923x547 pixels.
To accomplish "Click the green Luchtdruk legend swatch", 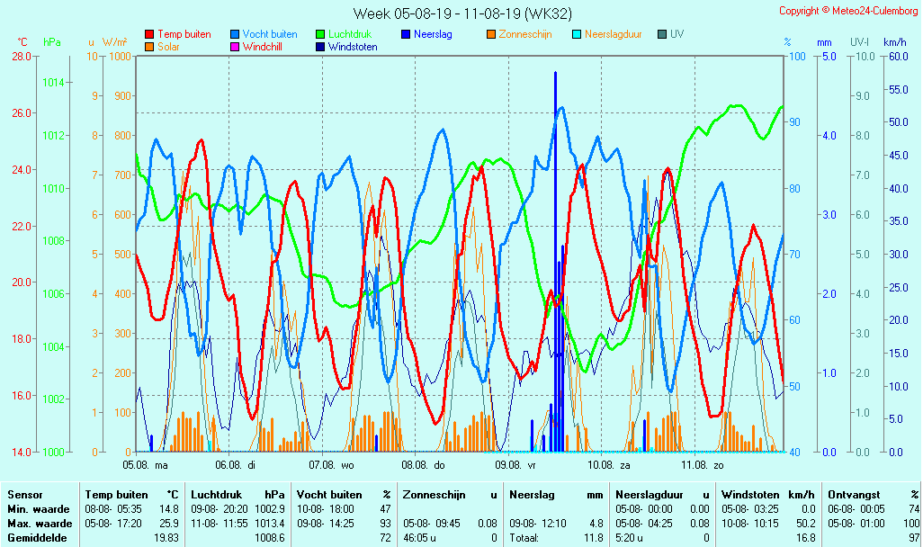I will (x=321, y=34).
